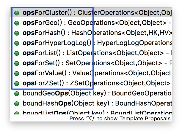Click the green method icon beside opsForCluster()
Viewport: 182px width, 134px height.
click(x=17, y=13)
